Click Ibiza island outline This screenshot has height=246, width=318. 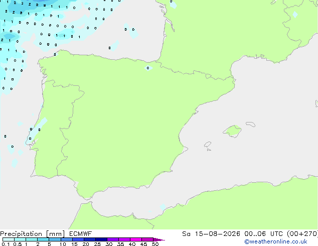[x=208, y=145]
